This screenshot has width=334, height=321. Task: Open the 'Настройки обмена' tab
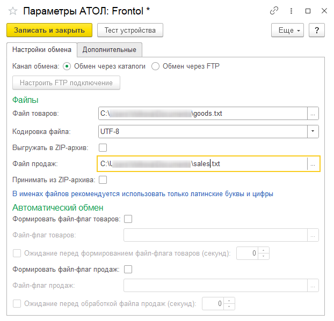42,50
